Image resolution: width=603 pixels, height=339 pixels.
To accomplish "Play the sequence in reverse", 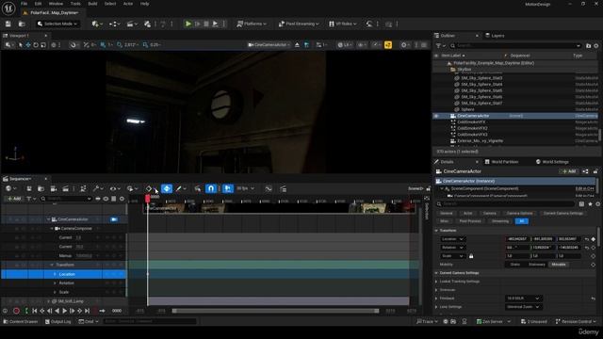I will [57, 311].
